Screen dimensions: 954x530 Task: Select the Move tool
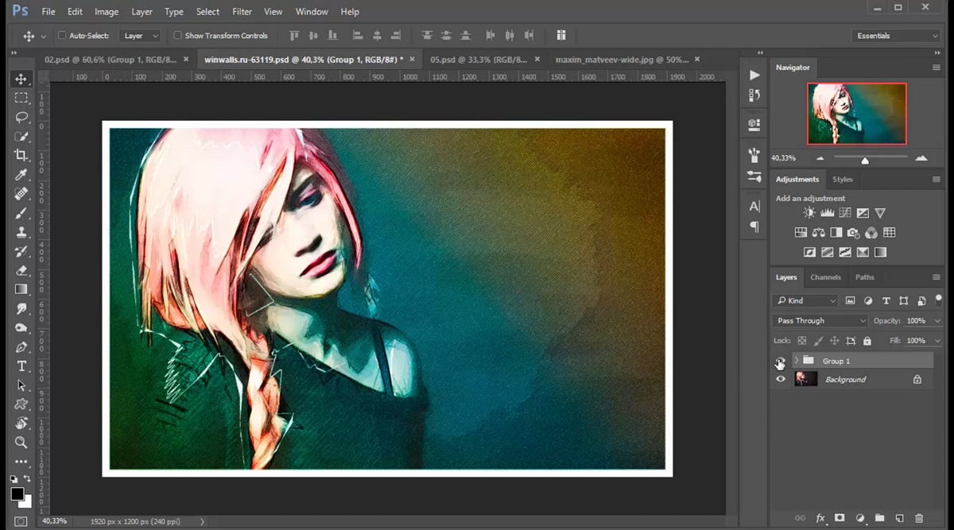click(21, 79)
